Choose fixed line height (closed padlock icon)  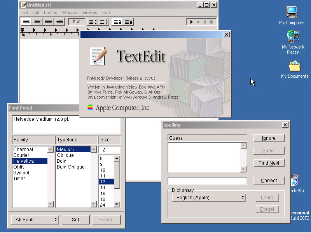pos(128,22)
